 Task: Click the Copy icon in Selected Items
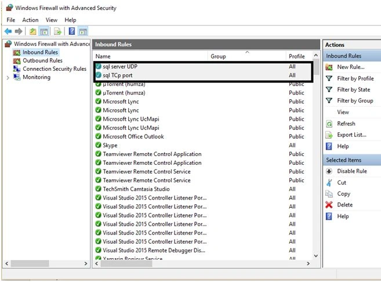click(x=329, y=194)
